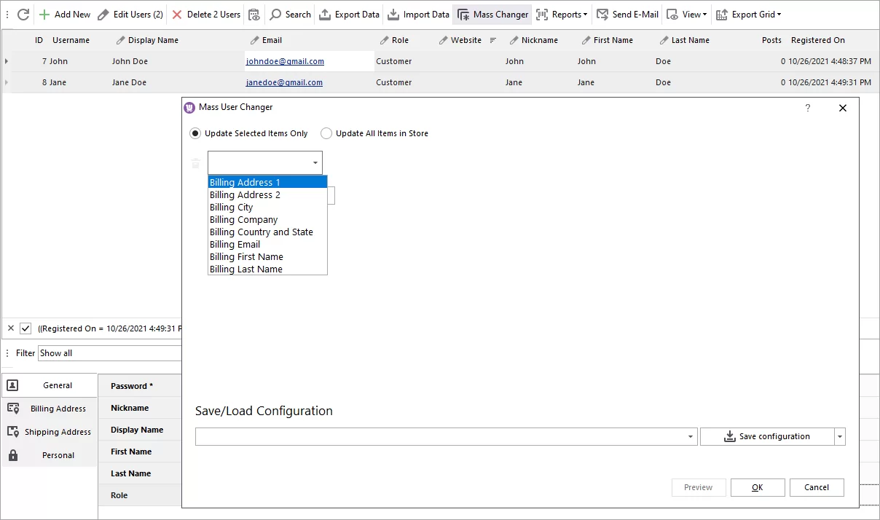
Task: Click the OK button to apply changes
Action: tap(757, 487)
